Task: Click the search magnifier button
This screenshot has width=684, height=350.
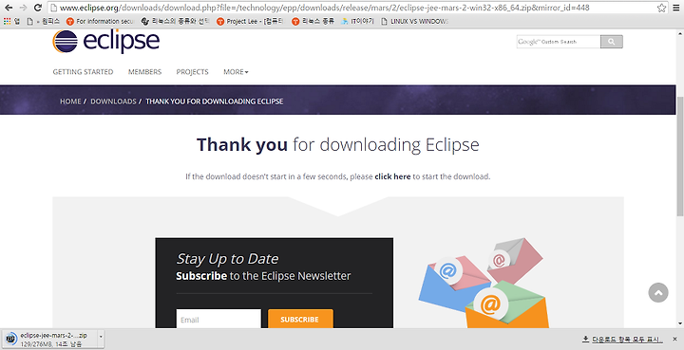Action: click(x=612, y=42)
